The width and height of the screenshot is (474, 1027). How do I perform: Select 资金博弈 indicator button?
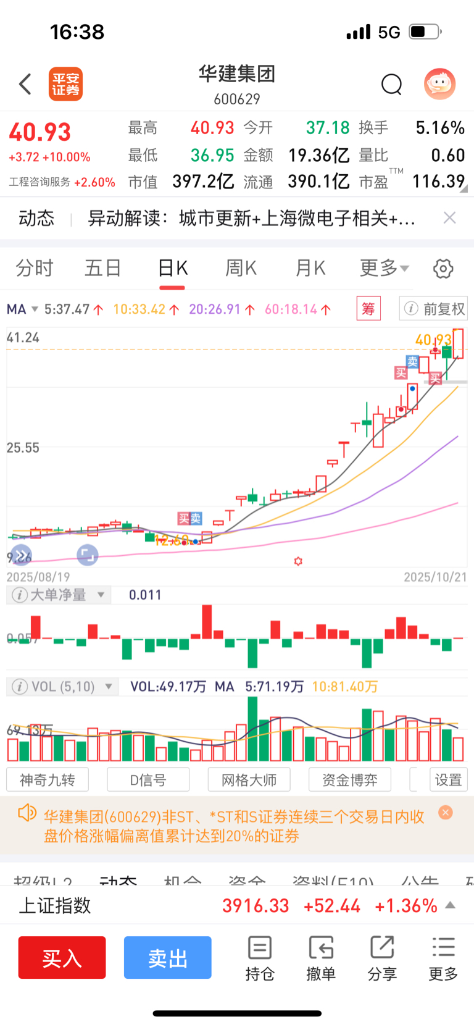(x=350, y=780)
